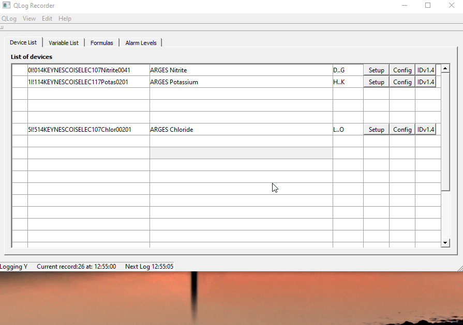The width and height of the screenshot is (463, 325).
Task: Click IDv1.4 button for ARGES Nitrite
Action: (426, 70)
